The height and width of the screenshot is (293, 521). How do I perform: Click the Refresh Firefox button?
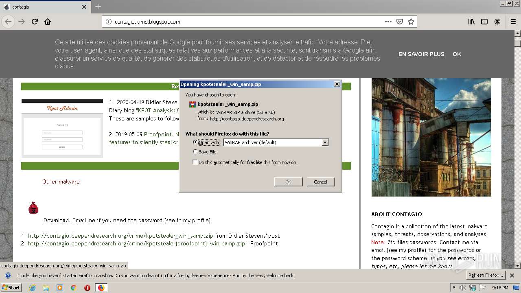pos(486,276)
